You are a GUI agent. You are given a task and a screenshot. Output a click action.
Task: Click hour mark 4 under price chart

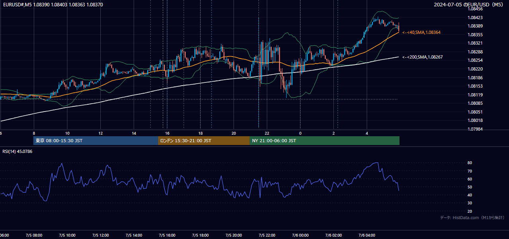pos(367,133)
